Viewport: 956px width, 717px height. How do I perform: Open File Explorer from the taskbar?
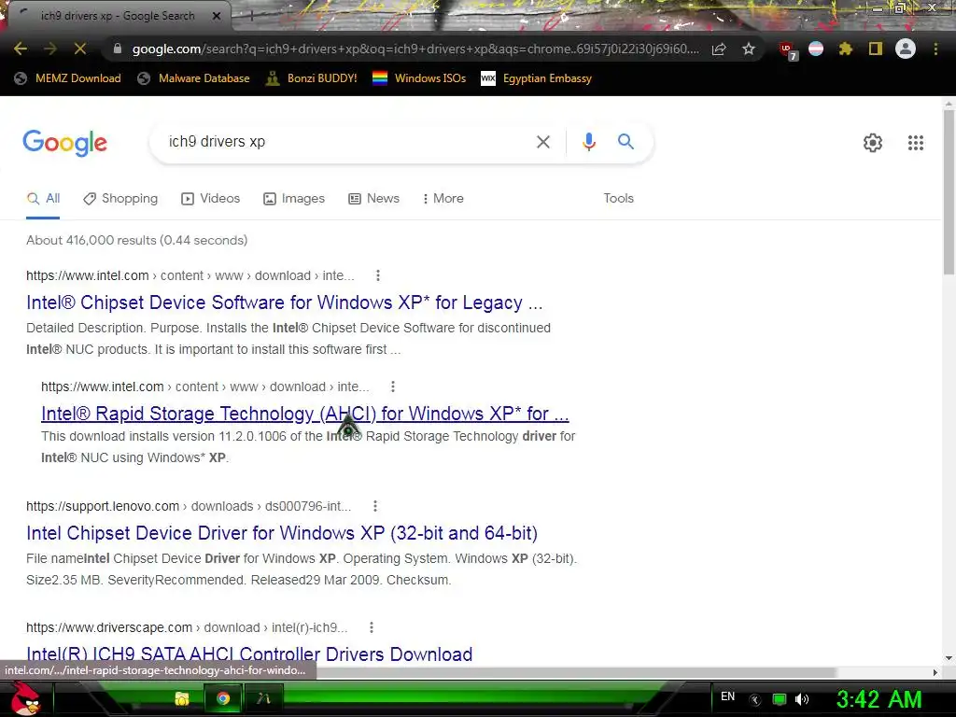coord(182,698)
